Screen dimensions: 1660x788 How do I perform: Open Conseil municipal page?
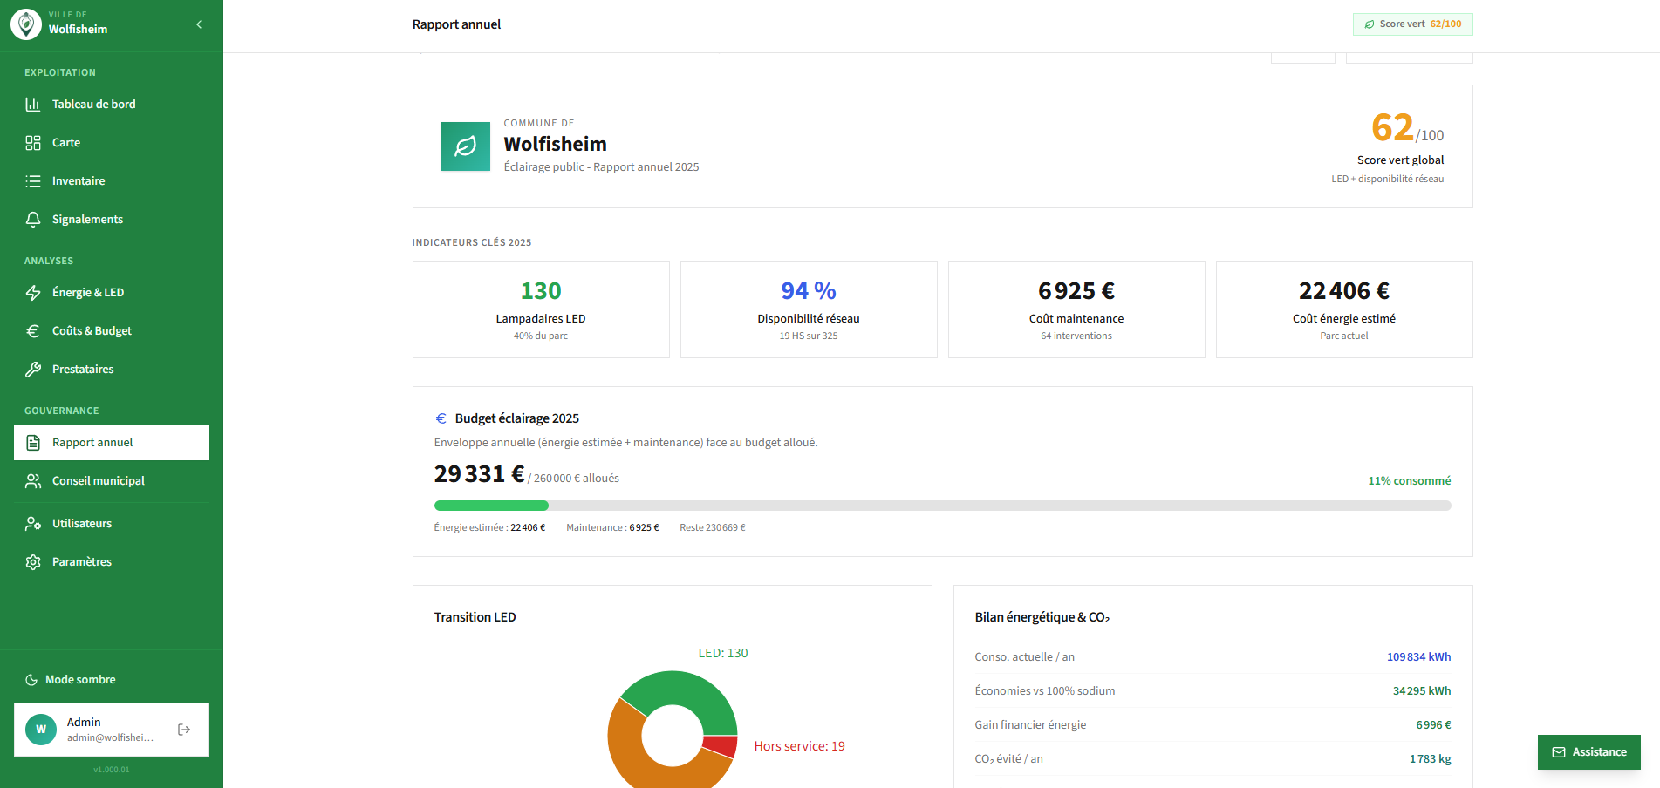click(x=112, y=481)
